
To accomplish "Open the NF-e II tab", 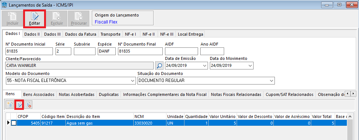I will (x=148, y=35).
